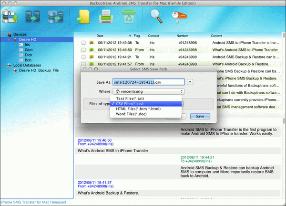Click the key registration icon
The image size is (286, 206).
click(179, 17)
